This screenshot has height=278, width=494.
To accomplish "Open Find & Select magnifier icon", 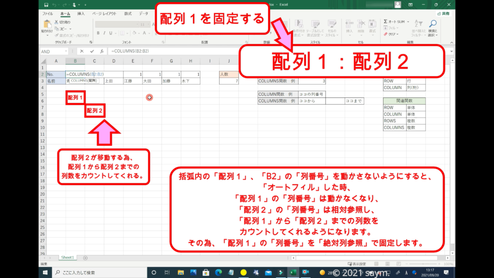I will [x=432, y=24].
